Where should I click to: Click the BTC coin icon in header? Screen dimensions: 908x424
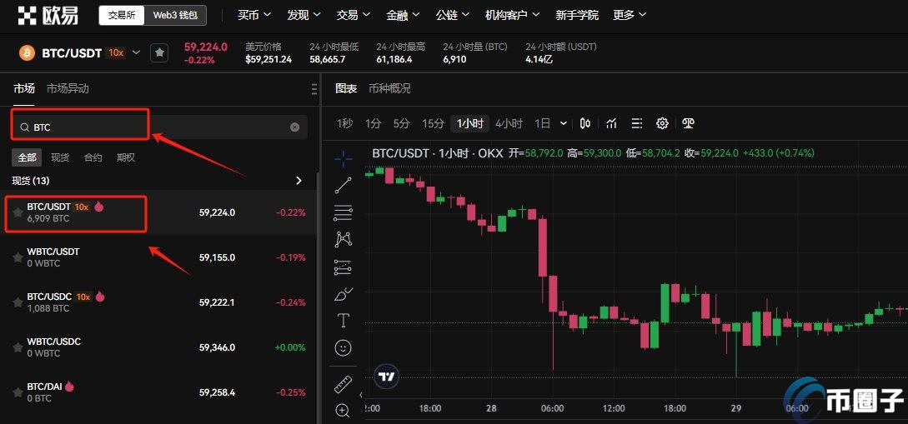[x=27, y=53]
